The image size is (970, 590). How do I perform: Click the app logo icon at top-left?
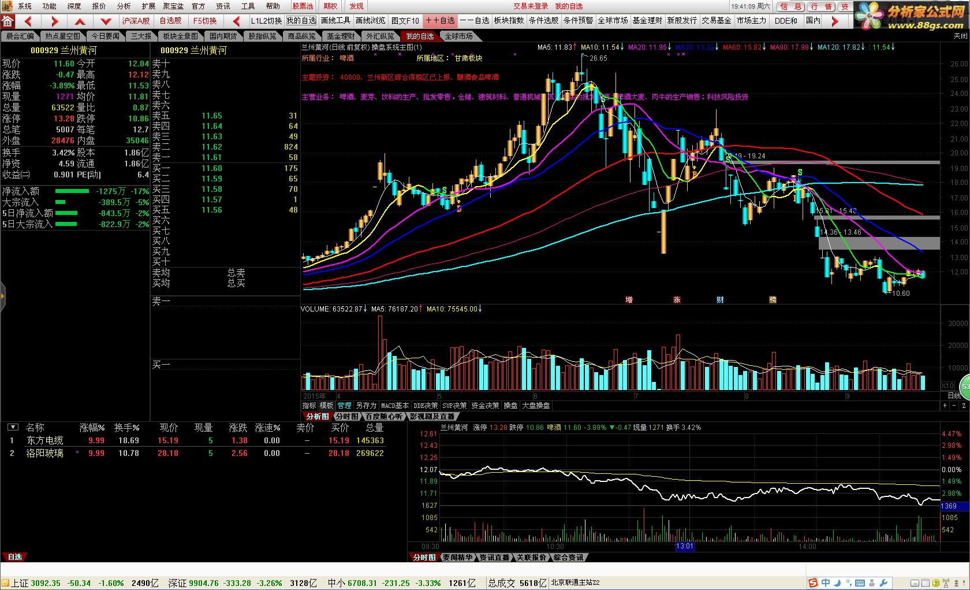6,6
